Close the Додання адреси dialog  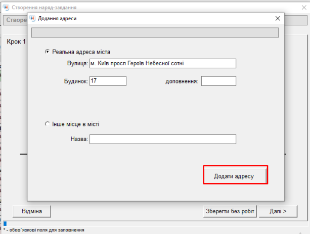(277, 18)
